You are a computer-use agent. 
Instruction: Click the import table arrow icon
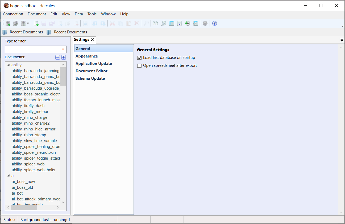(196, 23)
